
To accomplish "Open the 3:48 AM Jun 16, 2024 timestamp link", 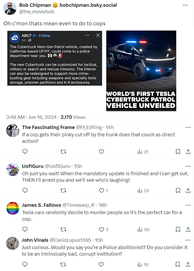I will click(31, 117).
